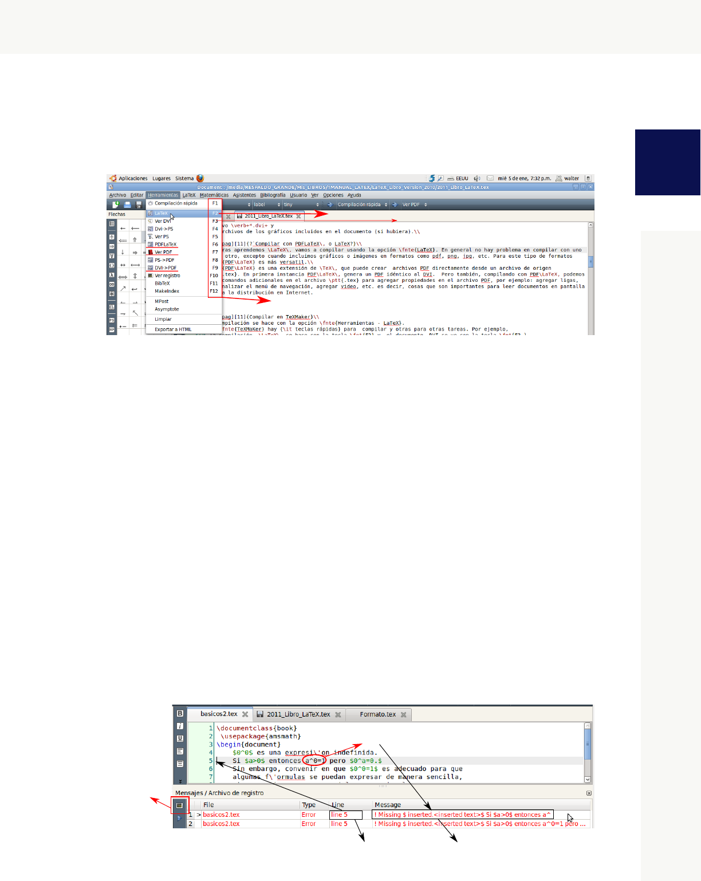This screenshot has width=701, height=881.
Task: Open the Editar menu
Action: (137, 195)
